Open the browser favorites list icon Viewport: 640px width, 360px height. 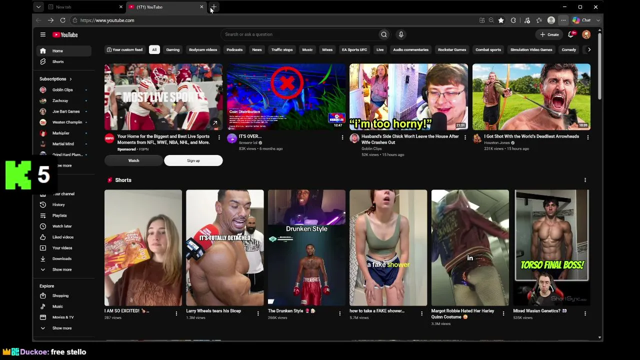[539, 20]
